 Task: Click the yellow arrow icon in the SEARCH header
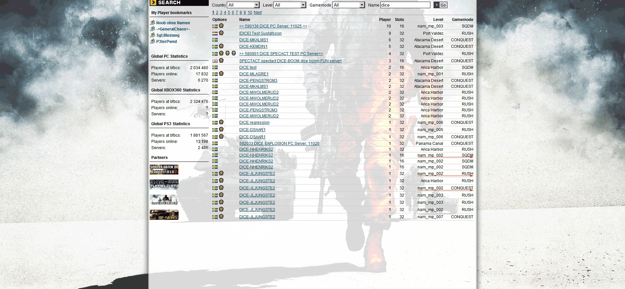click(153, 3)
